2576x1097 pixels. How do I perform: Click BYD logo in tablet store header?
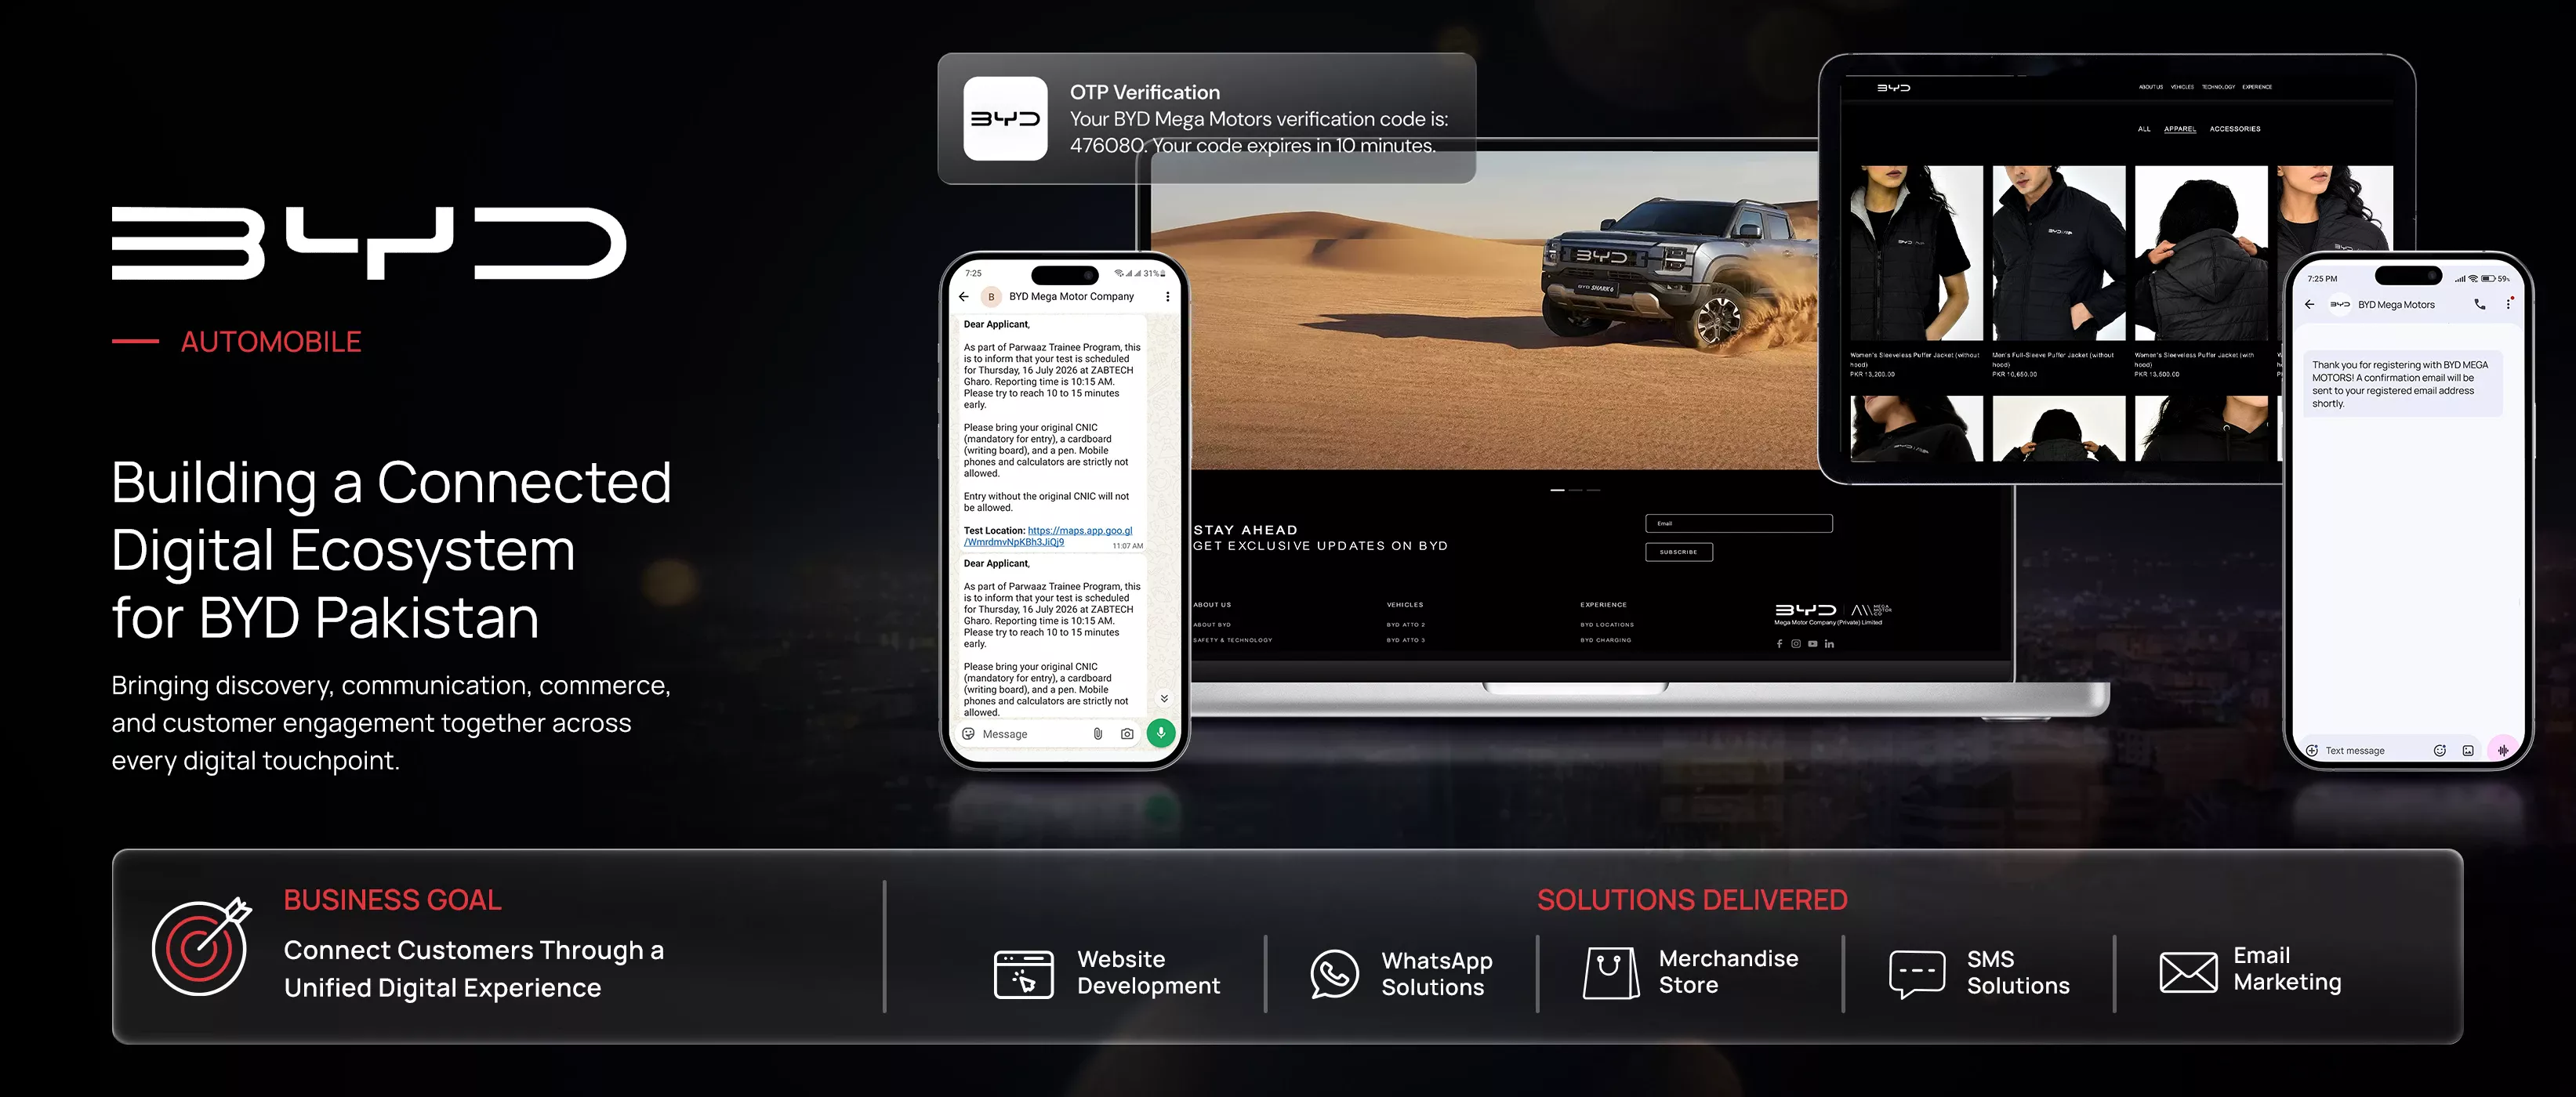pos(1893,88)
